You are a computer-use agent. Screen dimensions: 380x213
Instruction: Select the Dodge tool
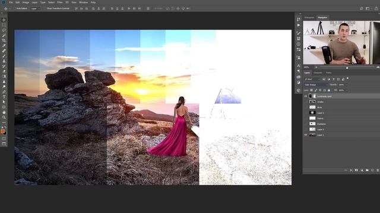(4, 86)
